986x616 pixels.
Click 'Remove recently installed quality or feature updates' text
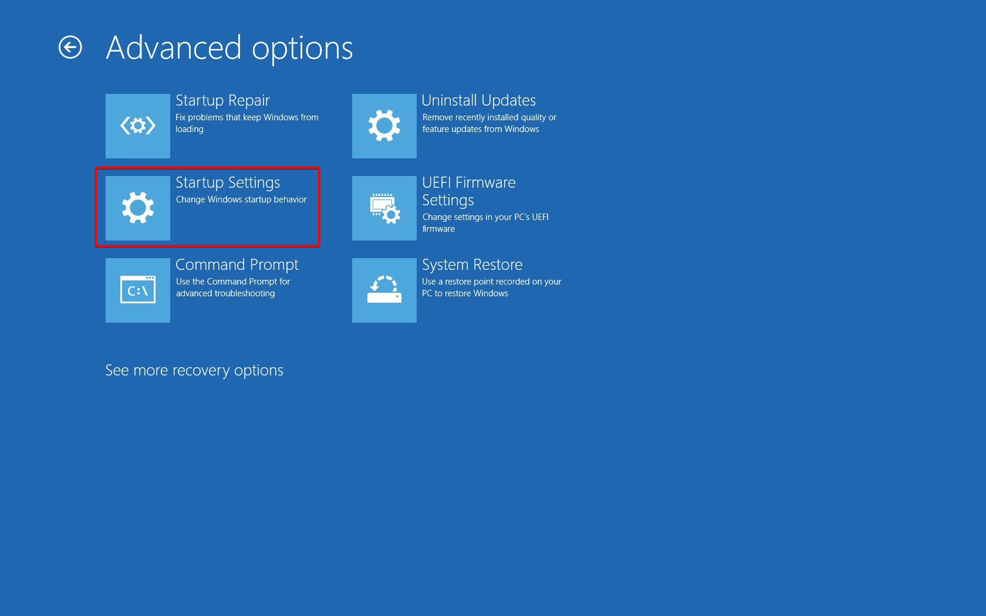point(489,123)
